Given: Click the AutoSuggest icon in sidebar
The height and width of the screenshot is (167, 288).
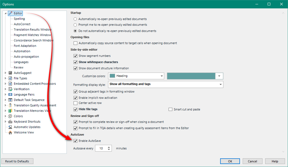Looking at the screenshot, I should click(x=10, y=73).
